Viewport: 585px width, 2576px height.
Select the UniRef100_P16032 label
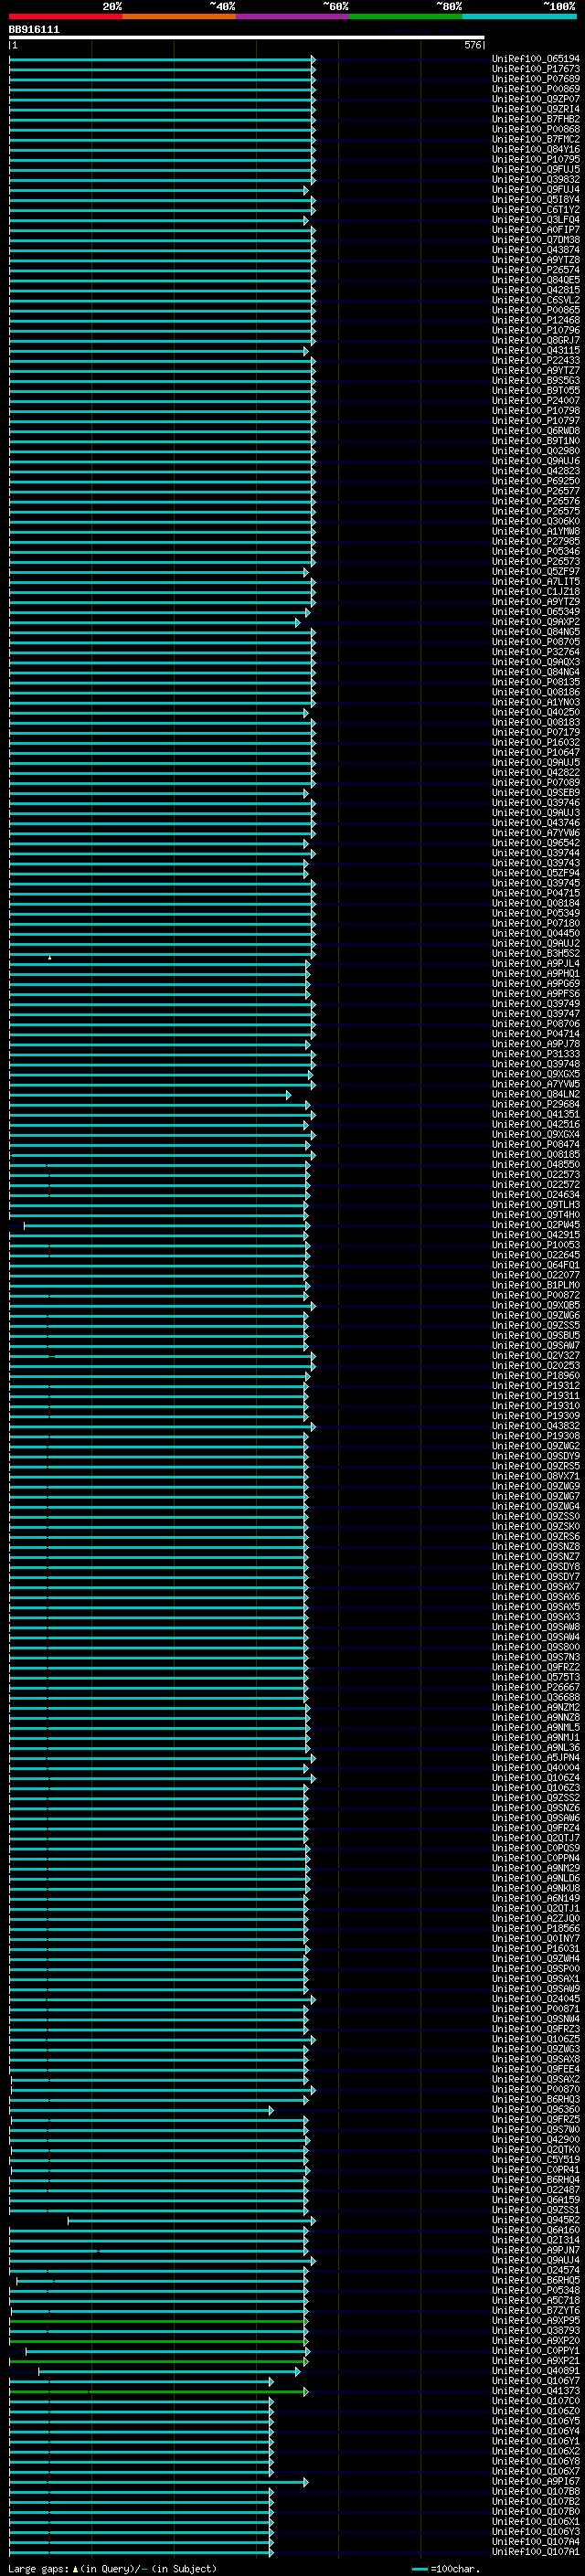click(x=536, y=743)
